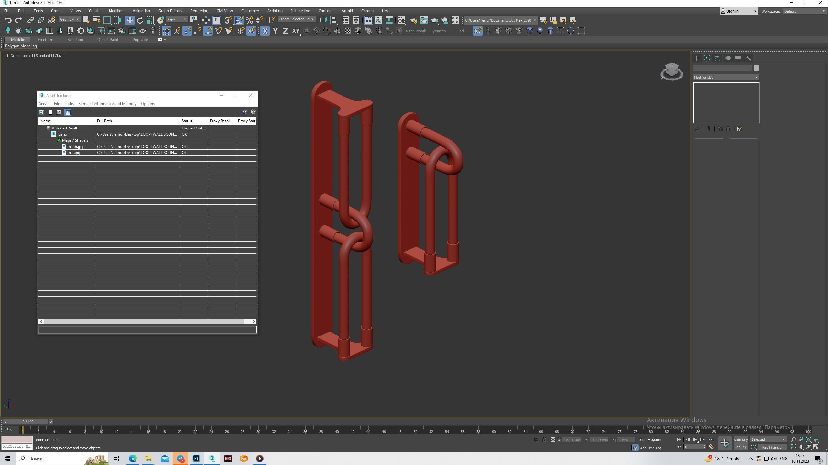Viewport: 828px width, 465px height.
Task: Click the Select and Link icon
Action: 30,20
